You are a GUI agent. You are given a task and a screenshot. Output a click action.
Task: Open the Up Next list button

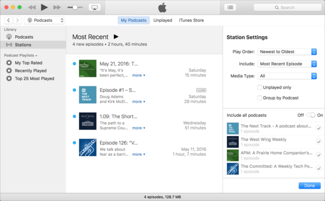(x=230, y=7)
